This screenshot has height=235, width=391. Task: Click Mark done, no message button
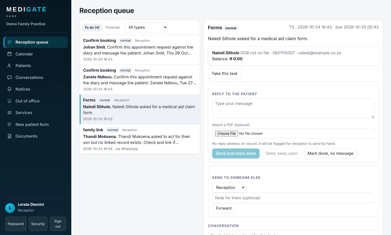click(330, 153)
